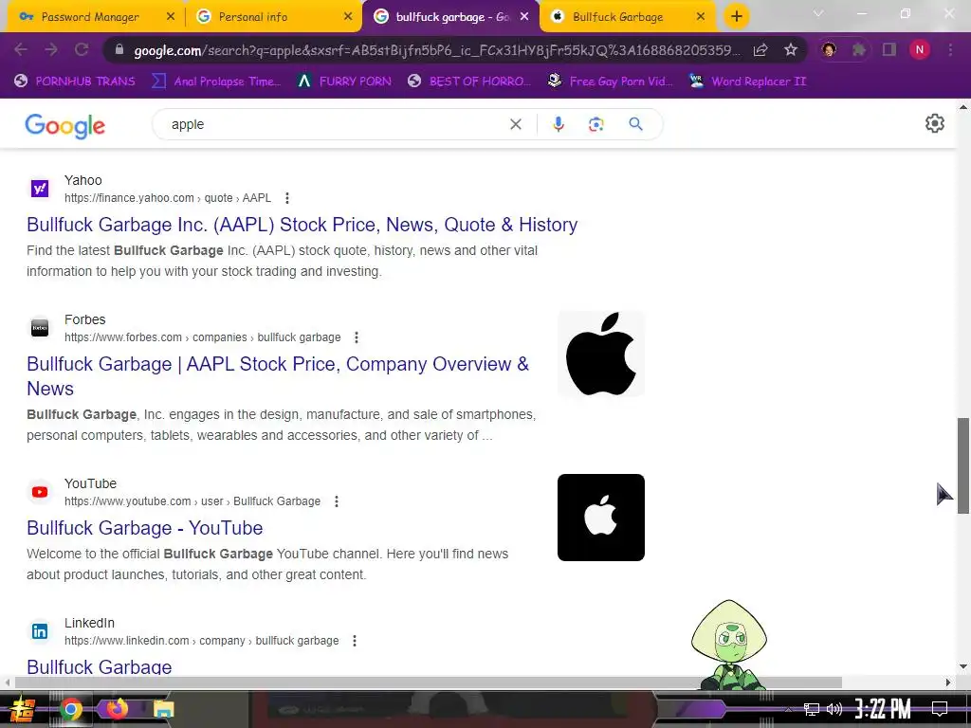
Task: Open the Windows Start button
Action: click(x=22, y=709)
